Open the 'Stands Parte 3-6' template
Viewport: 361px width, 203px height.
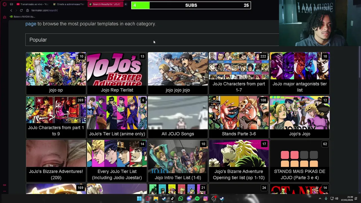pos(239,117)
